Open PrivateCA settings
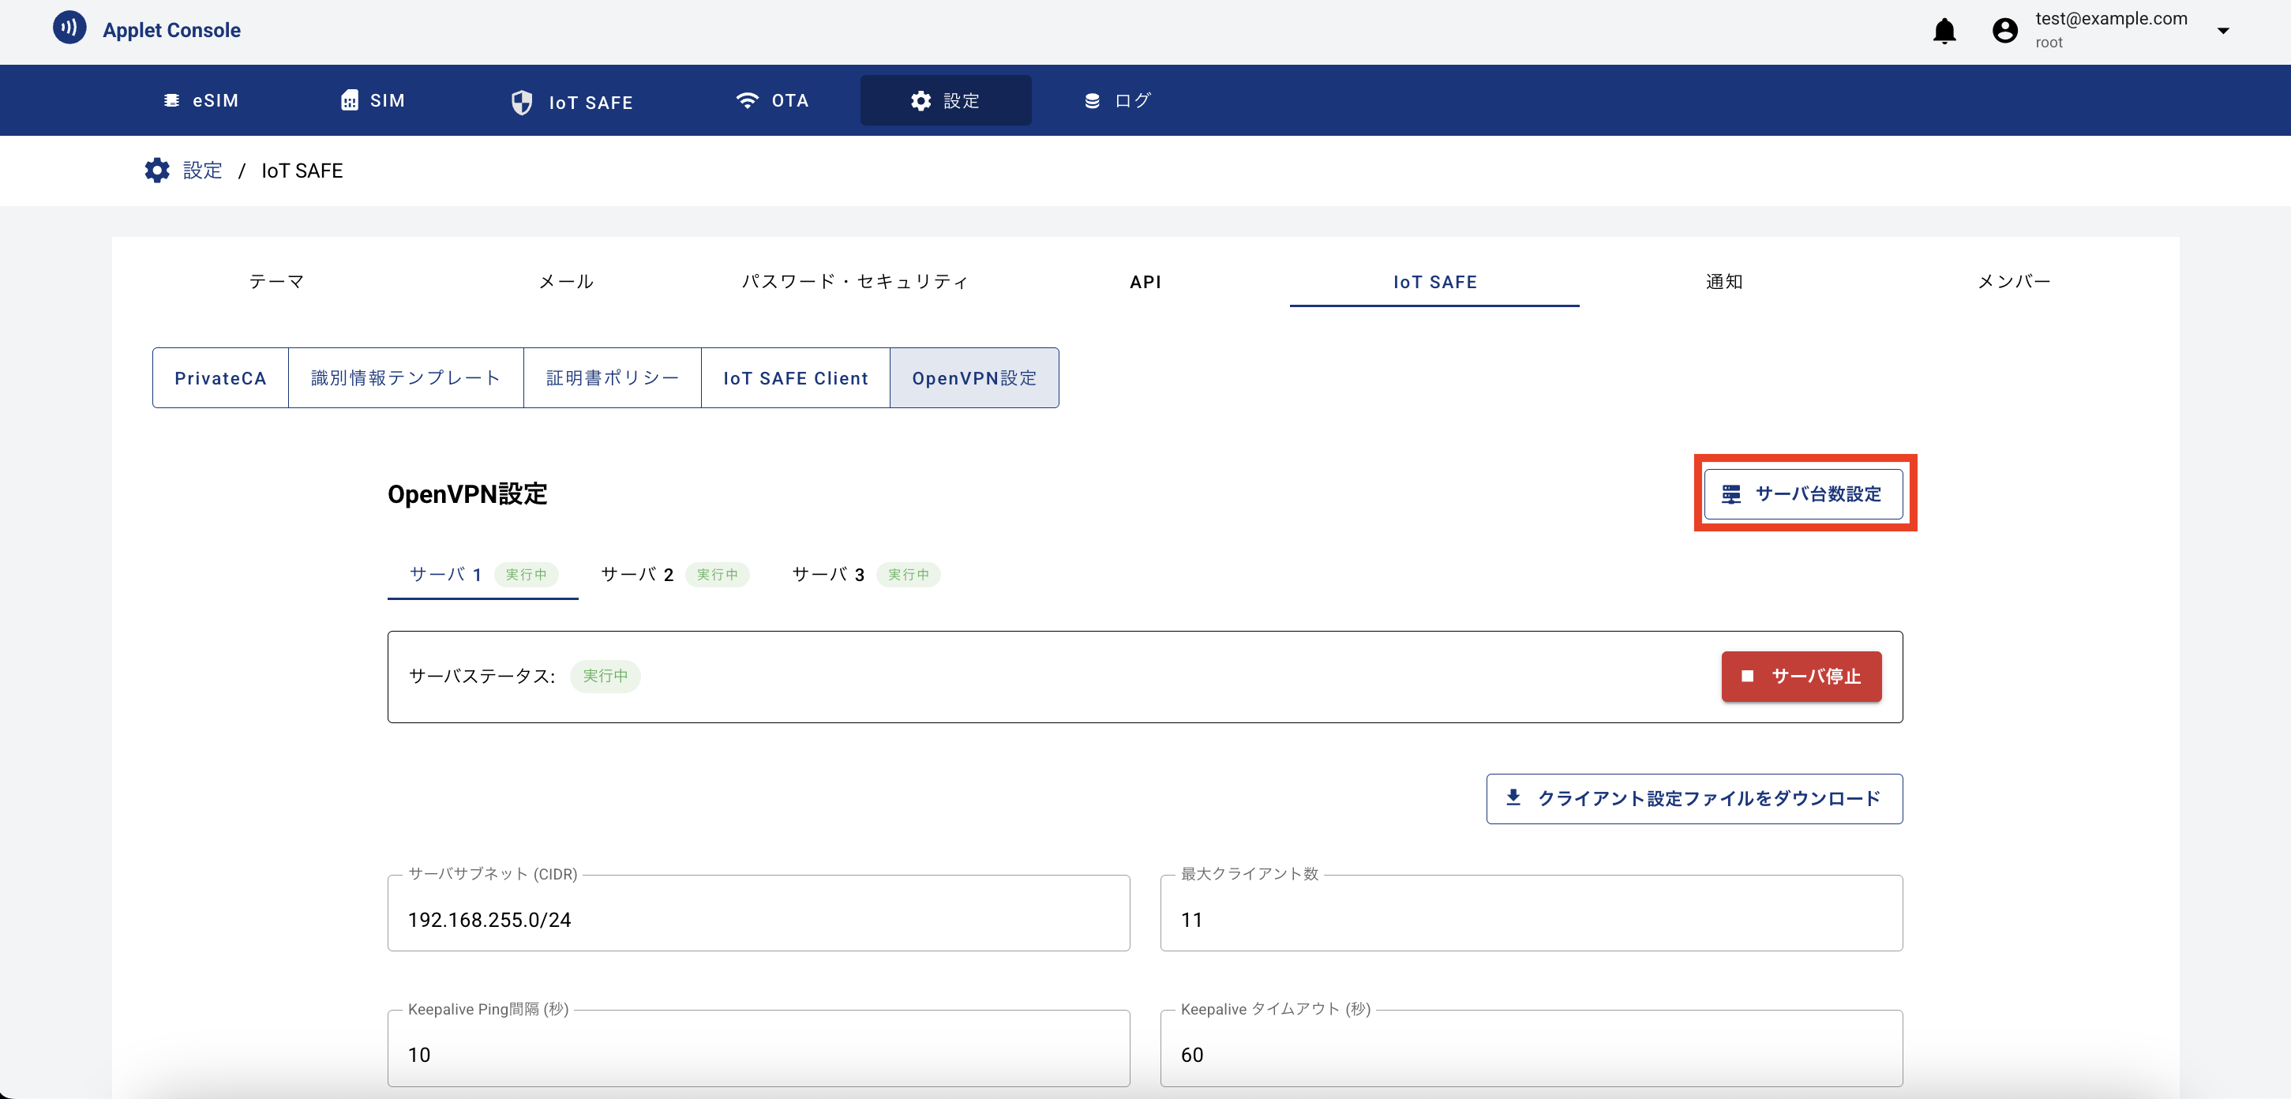Viewport: 2291px width, 1099px height. [x=219, y=377]
